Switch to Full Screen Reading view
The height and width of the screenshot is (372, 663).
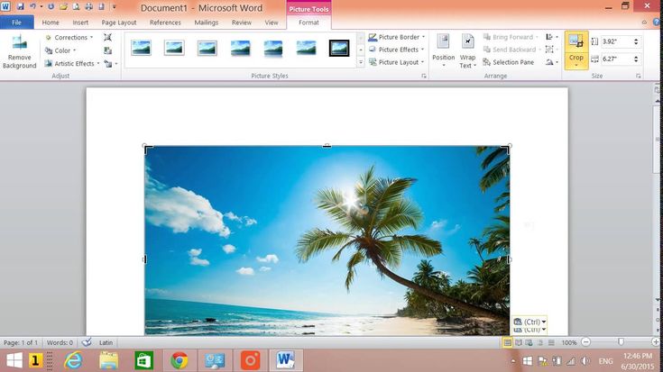519,343
